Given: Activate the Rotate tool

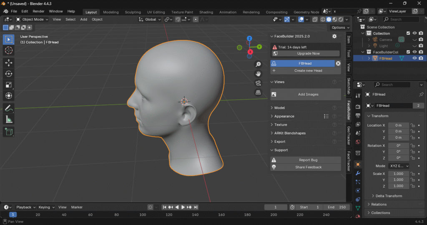Looking at the screenshot, I should [9, 74].
